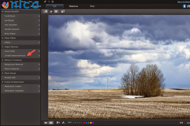Click the secondary monitor display icon

click(x=63, y=11)
